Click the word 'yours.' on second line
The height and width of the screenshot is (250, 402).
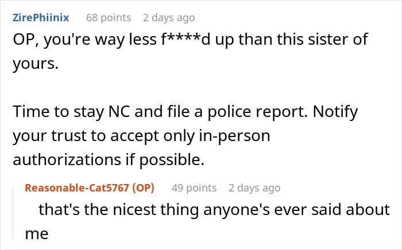pos(36,64)
